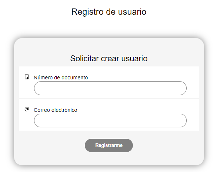Viewport: 214px width, 172px height.
Task: Submit the form with the gray Registrarme button
Action: point(109,145)
